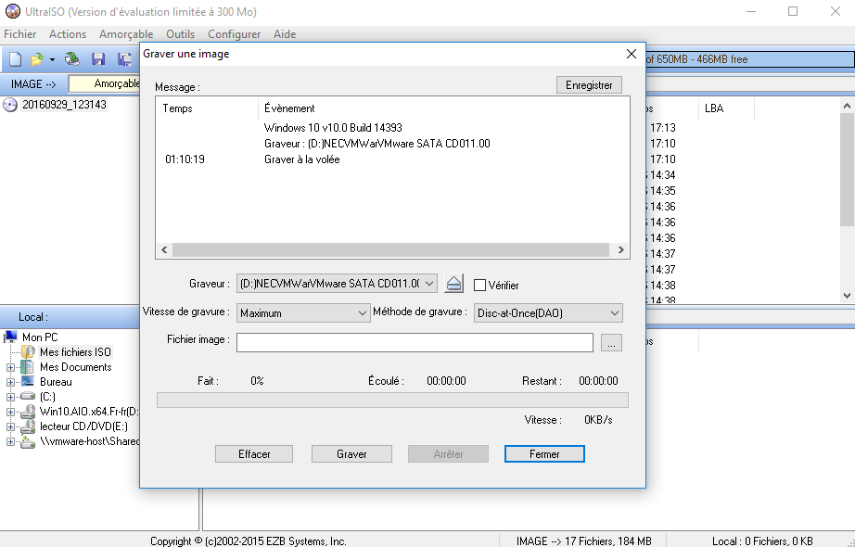Click the (C:) hard drive icon
855x547 pixels.
pos(27,397)
